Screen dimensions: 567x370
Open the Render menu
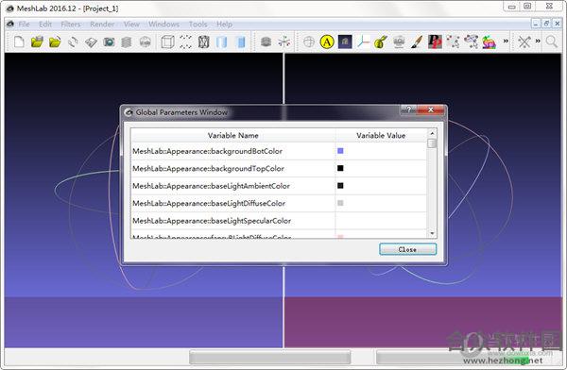pos(102,25)
